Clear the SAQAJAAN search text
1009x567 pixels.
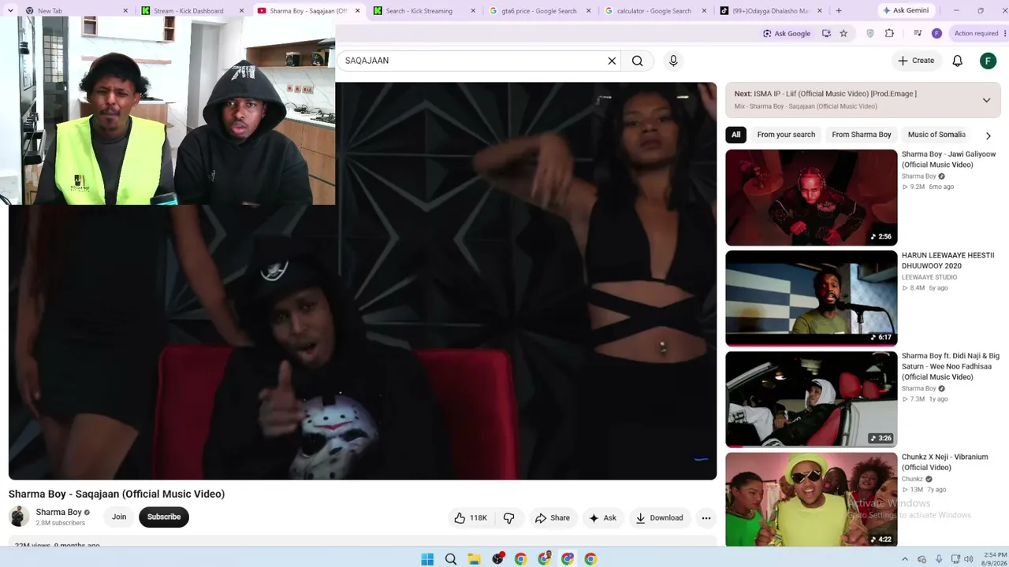612,61
